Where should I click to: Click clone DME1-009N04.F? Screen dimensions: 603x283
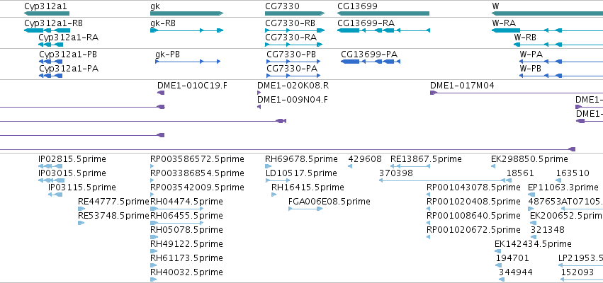coord(259,107)
